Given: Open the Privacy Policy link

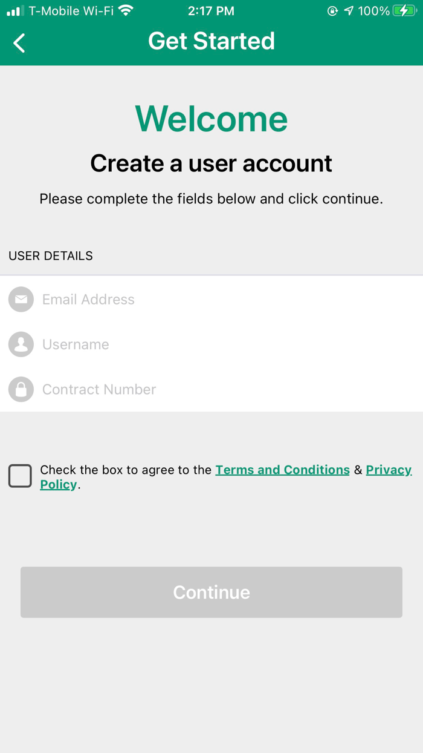Looking at the screenshot, I should (389, 470).
